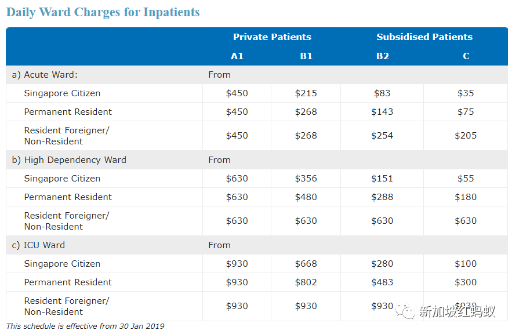Click the $668 ICU Ward B1 price
The image size is (512, 334).
(x=306, y=264)
